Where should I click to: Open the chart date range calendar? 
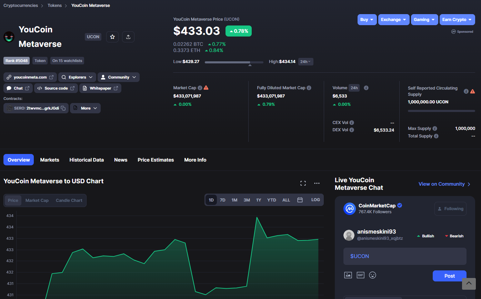click(x=300, y=200)
